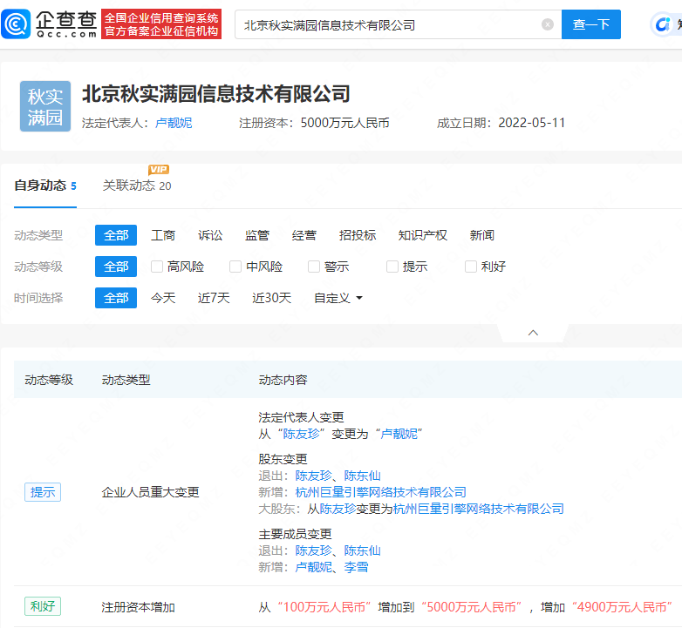Choose the 近30天 time filter
Image resolution: width=682 pixels, height=628 pixels.
[272, 298]
